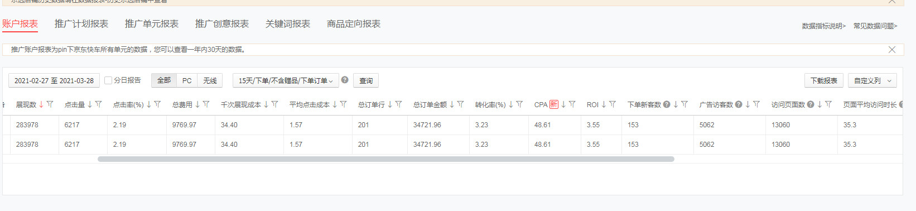Filter the CPA column
Viewport: 916px width, 211px height.
coord(572,104)
